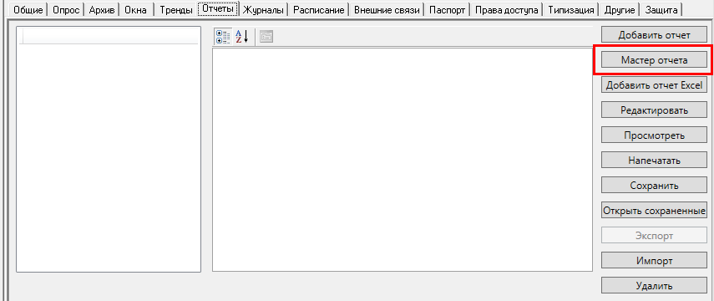Image resolution: width=714 pixels, height=301 pixels.
Task: Switch to the Журналы tab
Action: click(x=263, y=9)
